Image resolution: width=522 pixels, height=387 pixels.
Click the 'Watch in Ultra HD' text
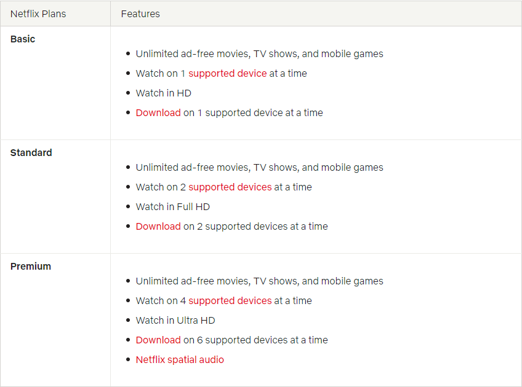[x=175, y=320]
